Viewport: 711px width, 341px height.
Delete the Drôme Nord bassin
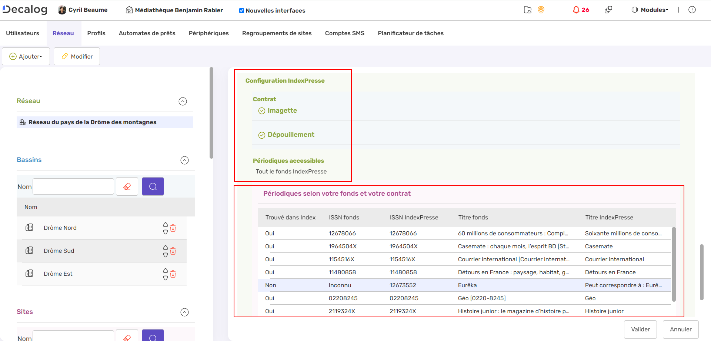pyautogui.click(x=173, y=228)
